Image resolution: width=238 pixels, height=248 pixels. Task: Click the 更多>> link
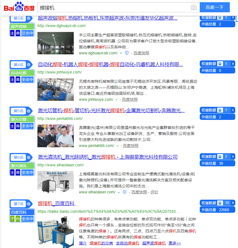pos(175,243)
